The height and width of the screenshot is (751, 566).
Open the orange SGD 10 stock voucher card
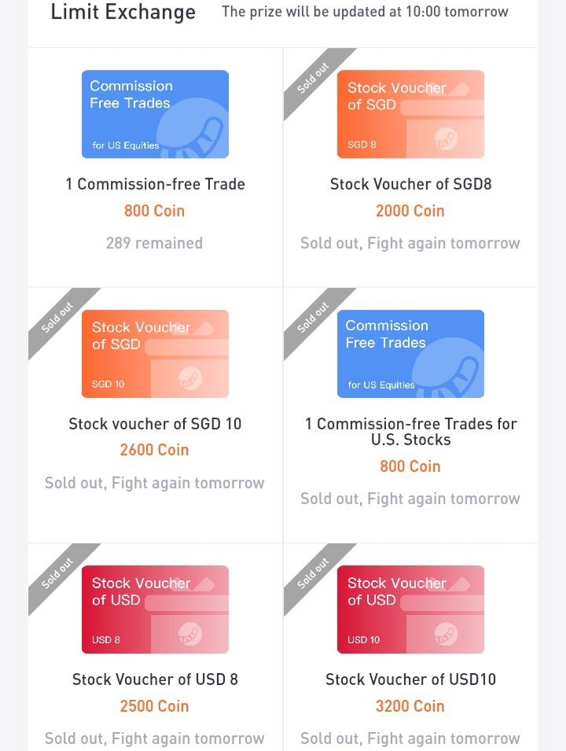click(155, 353)
